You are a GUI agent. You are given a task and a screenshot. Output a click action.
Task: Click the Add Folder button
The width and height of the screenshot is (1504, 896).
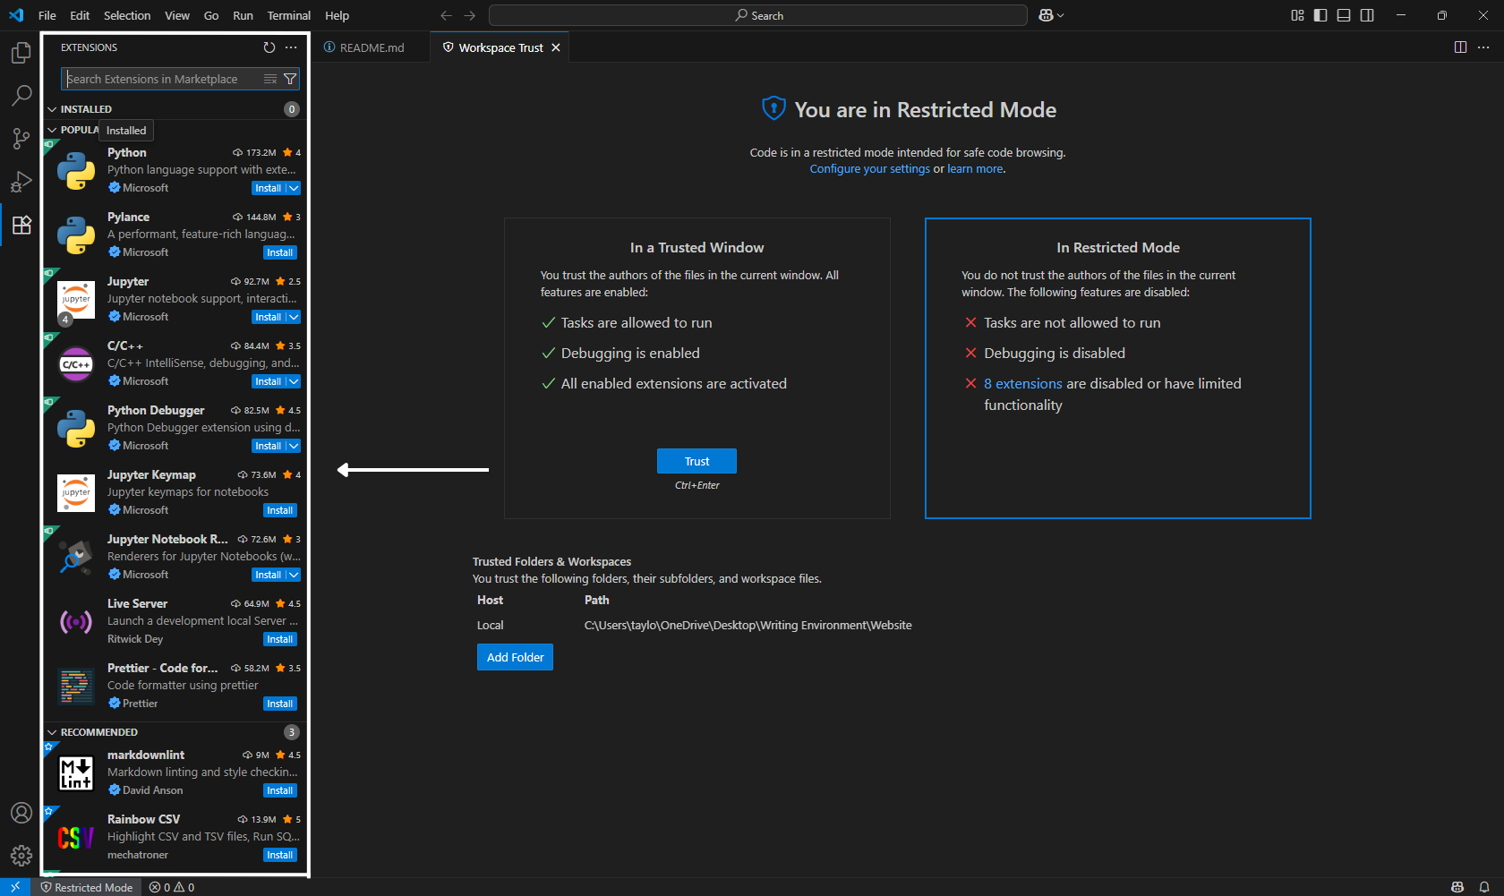pos(515,657)
